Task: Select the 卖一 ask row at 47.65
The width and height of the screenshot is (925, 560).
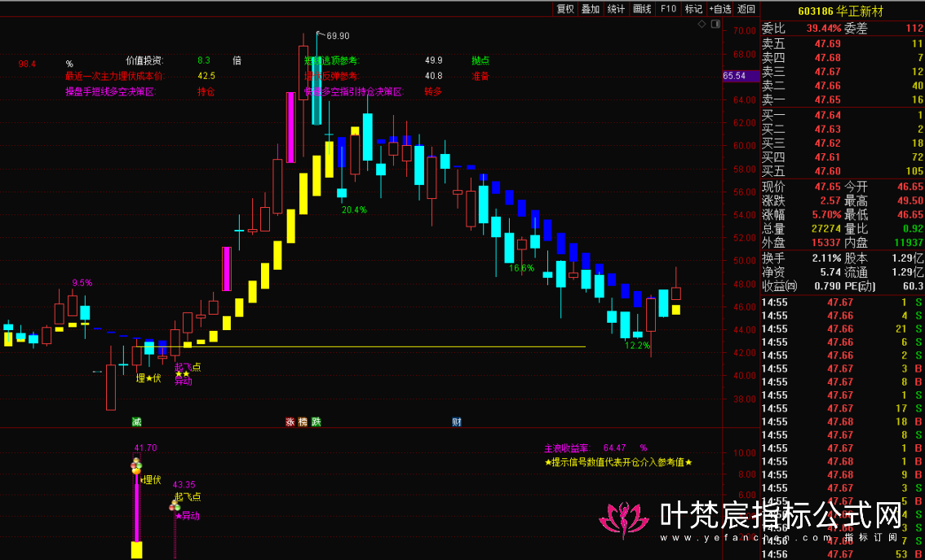Action: coord(843,100)
